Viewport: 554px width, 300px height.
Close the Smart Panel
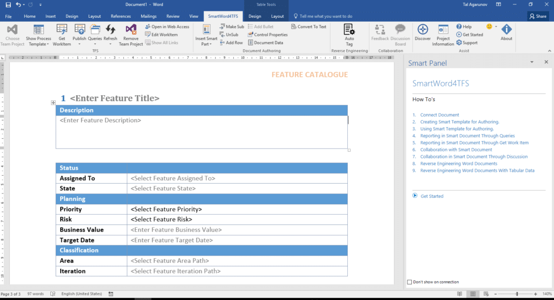tap(546, 62)
